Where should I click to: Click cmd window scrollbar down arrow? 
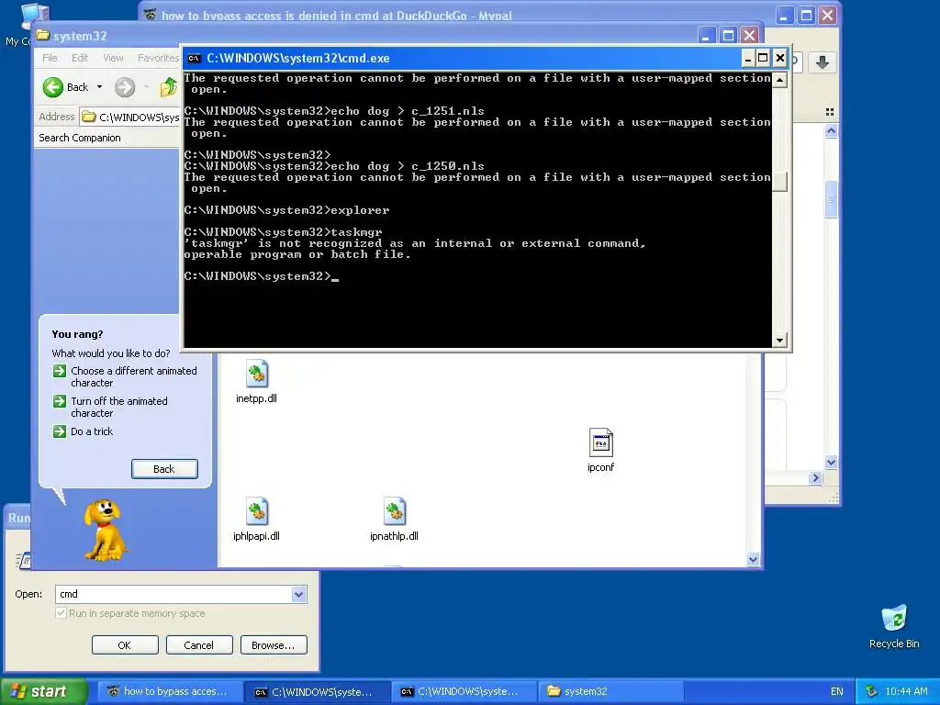[x=779, y=340]
